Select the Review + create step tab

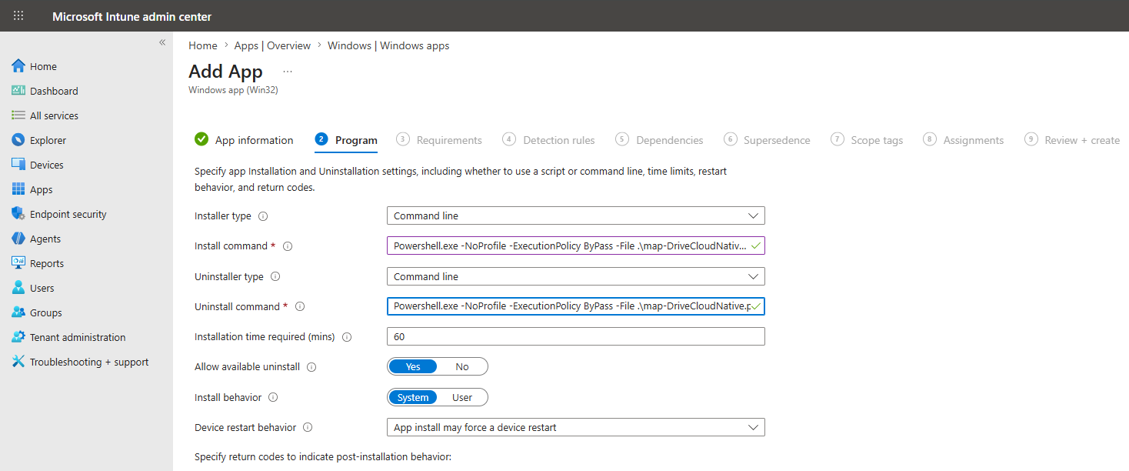[x=1072, y=140]
